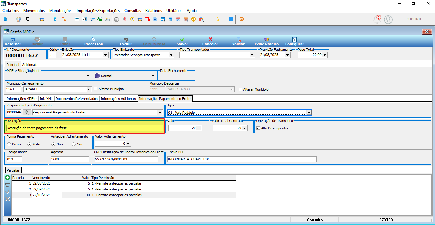Uncheck the Alto Desempenho checkbox
The width and height of the screenshot is (435, 225).
(x=258, y=128)
